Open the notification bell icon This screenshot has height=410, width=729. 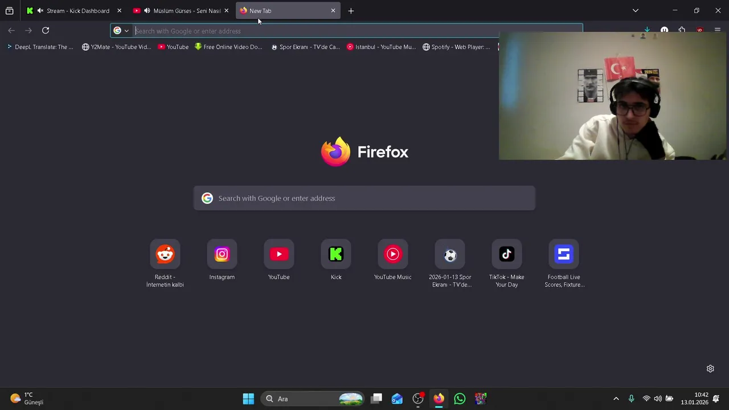point(716,399)
